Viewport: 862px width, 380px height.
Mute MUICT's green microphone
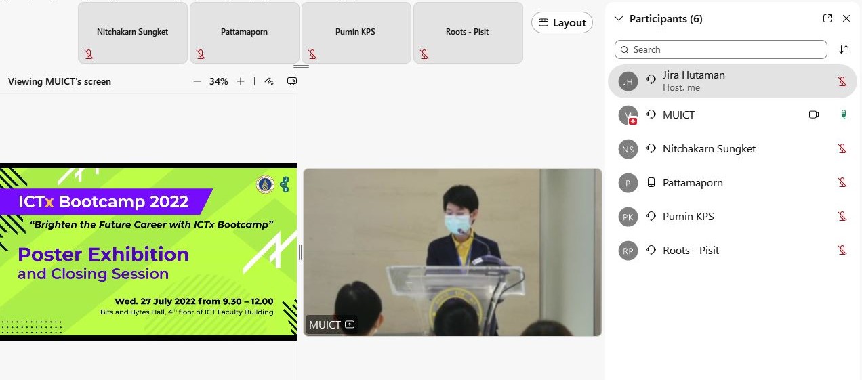click(x=843, y=115)
